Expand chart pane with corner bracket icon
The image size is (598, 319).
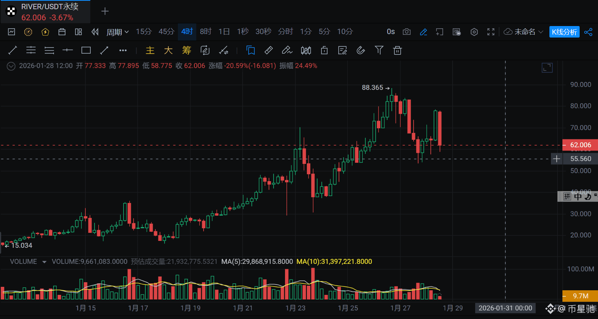547,68
